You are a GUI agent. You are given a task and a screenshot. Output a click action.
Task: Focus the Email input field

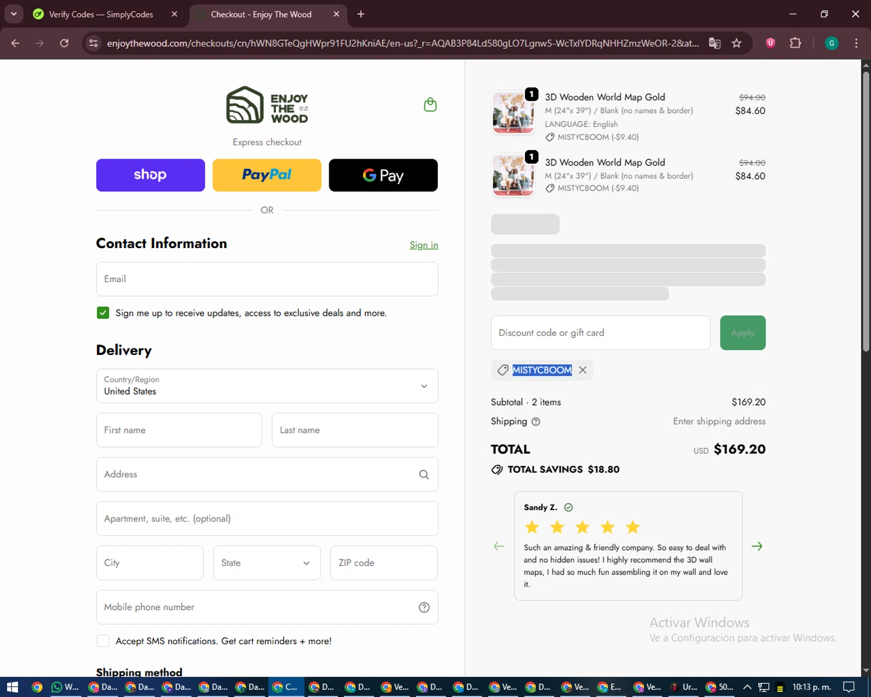pyautogui.click(x=267, y=279)
